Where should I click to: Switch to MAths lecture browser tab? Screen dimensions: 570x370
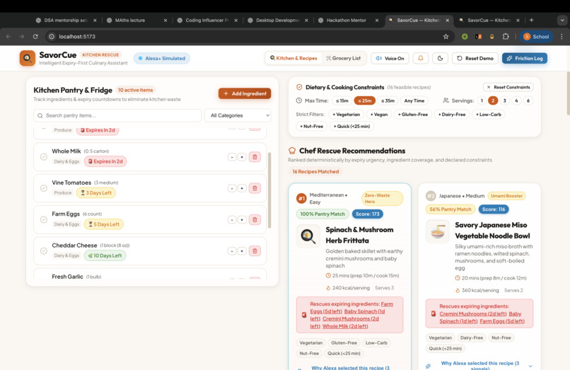[x=130, y=21]
